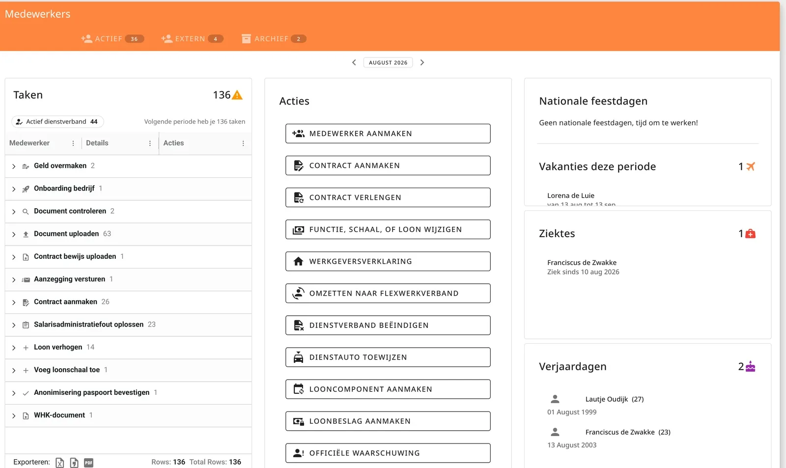Viewport: 786px width, 468px height.
Task: Click the Loonbeslag aanmaken button
Action: (388, 421)
